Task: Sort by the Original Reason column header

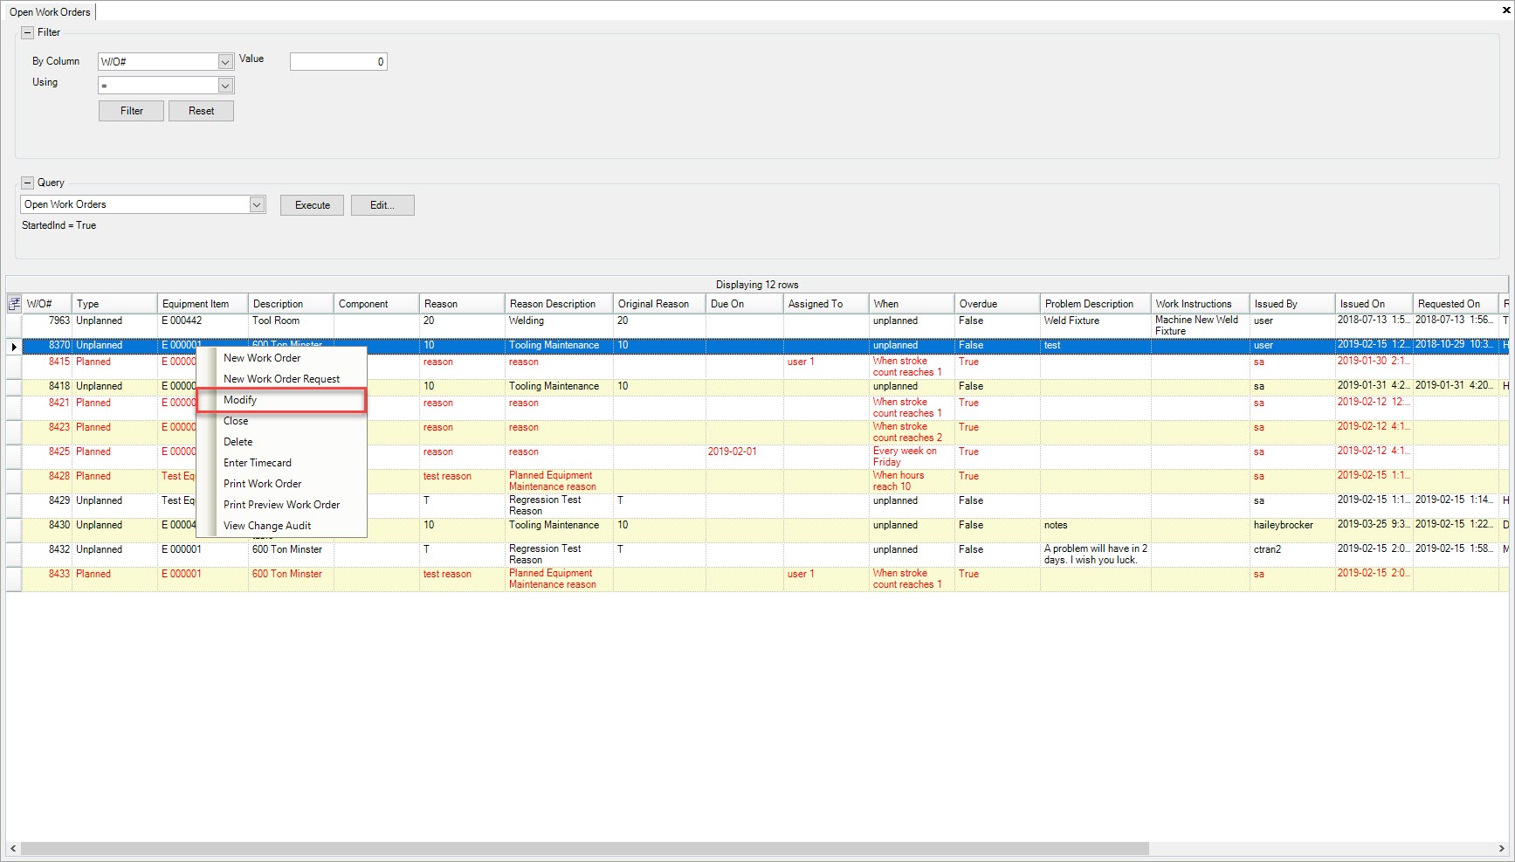Action: click(x=659, y=304)
